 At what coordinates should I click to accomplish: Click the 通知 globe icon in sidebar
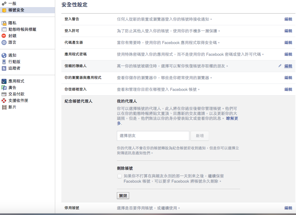click(4, 55)
